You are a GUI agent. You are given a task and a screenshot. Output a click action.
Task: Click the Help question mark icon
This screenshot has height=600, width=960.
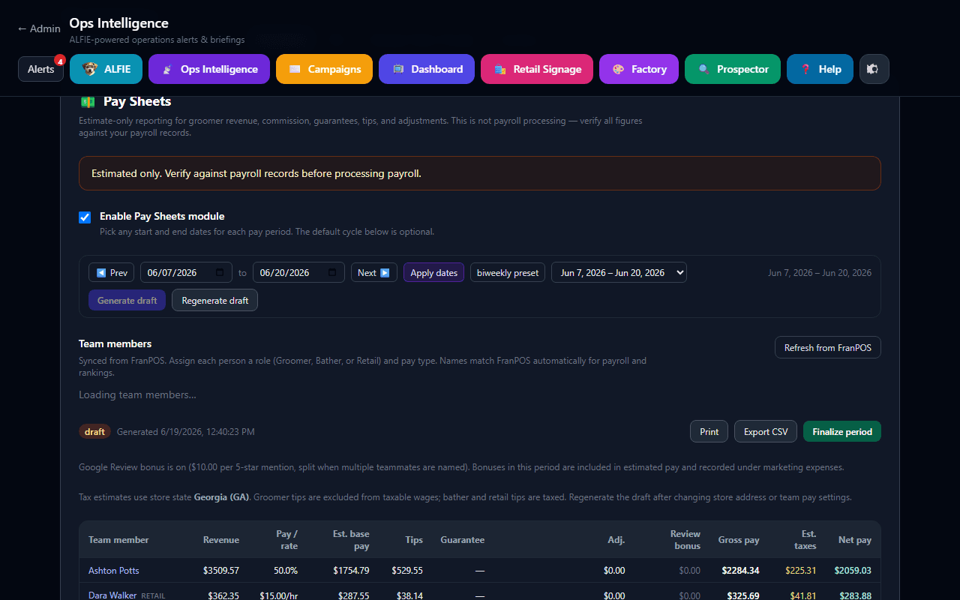[805, 69]
